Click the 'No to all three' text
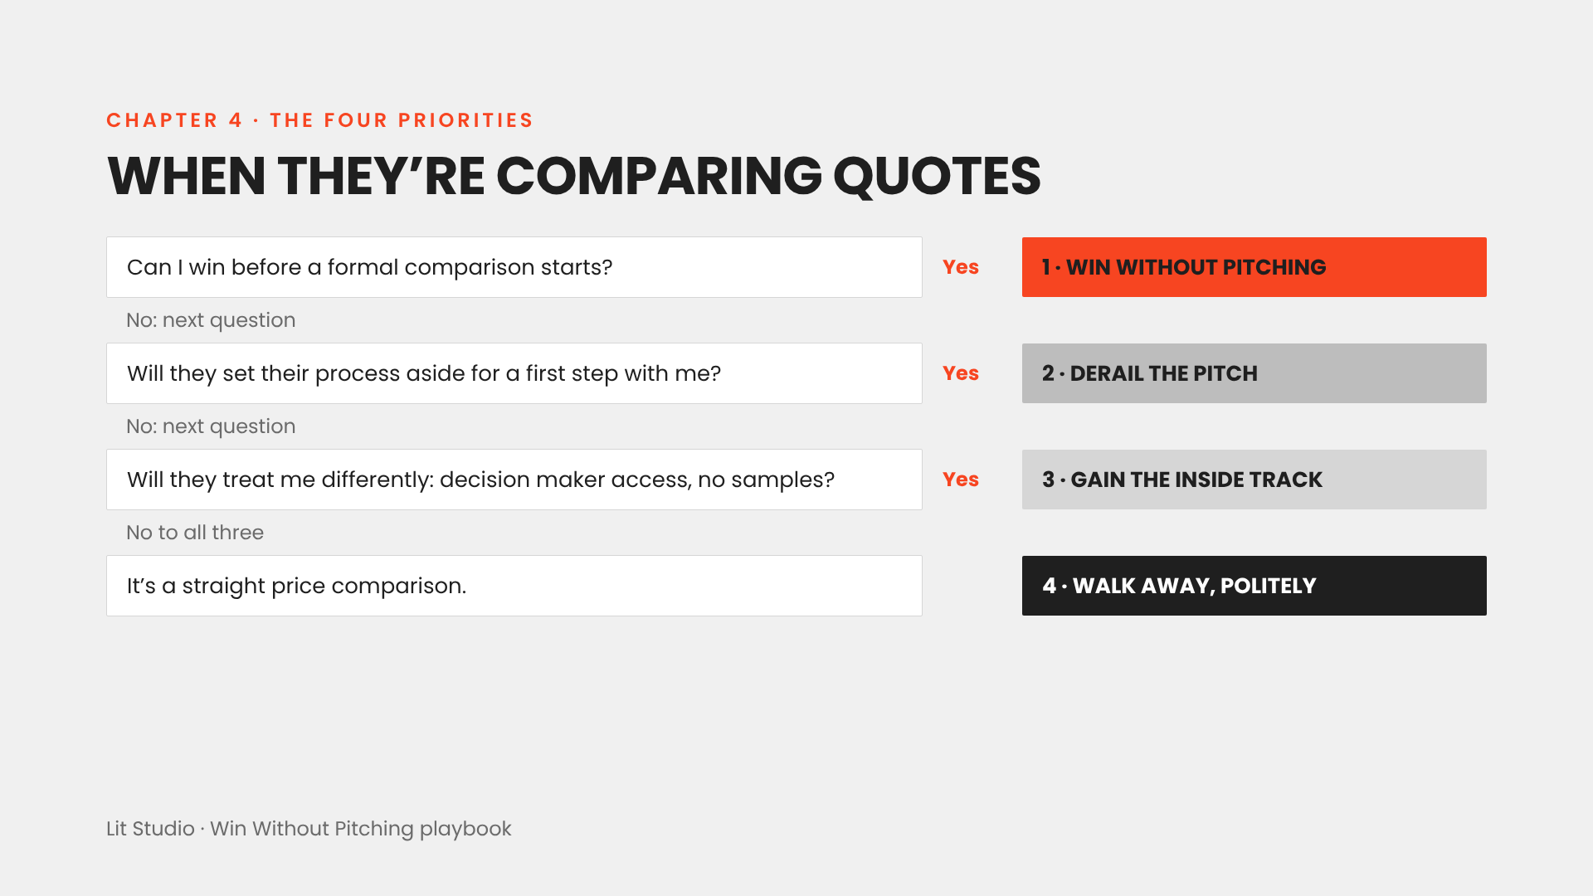This screenshot has width=1593, height=896. coord(195,533)
